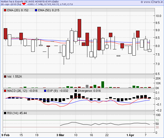Click the RSI (14): 45.44 label
164x138 pixels.
[x=17, y=113]
